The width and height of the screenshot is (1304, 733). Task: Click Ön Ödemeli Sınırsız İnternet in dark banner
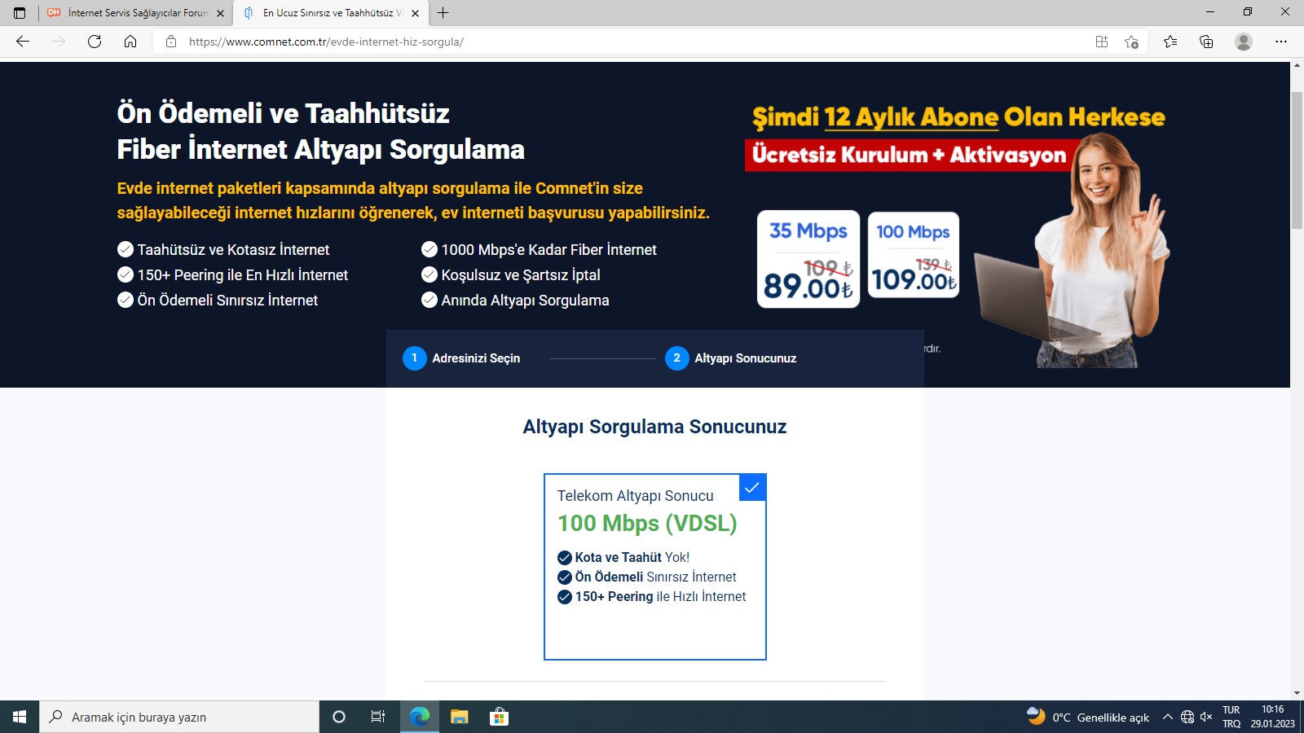click(x=227, y=301)
